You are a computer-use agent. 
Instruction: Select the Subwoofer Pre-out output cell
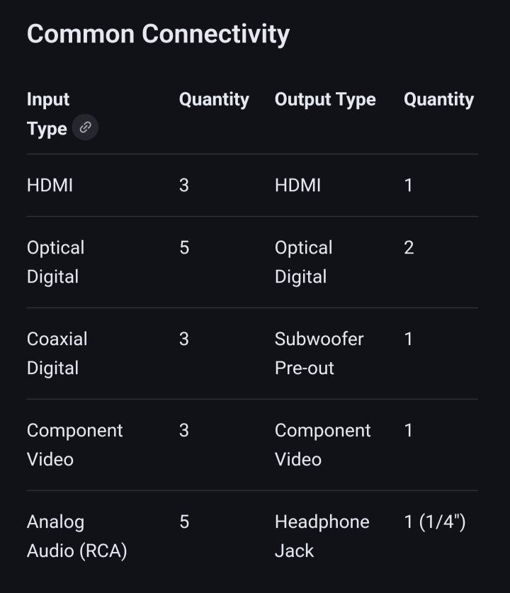coord(319,353)
